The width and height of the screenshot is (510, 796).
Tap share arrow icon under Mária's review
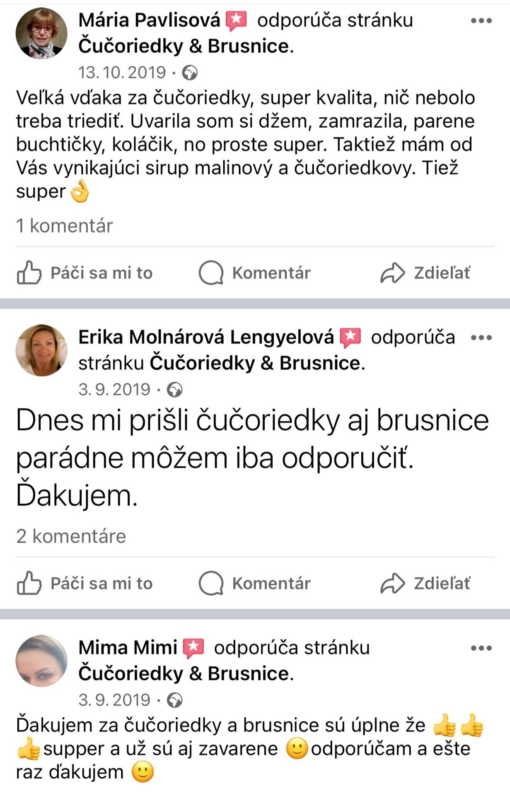(x=392, y=273)
